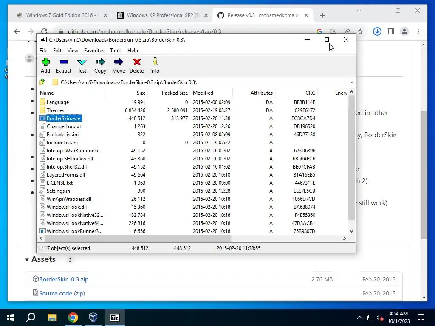The image size is (435, 326).
Task: Open Chrome side panel icon
Action: [x=391, y=31]
